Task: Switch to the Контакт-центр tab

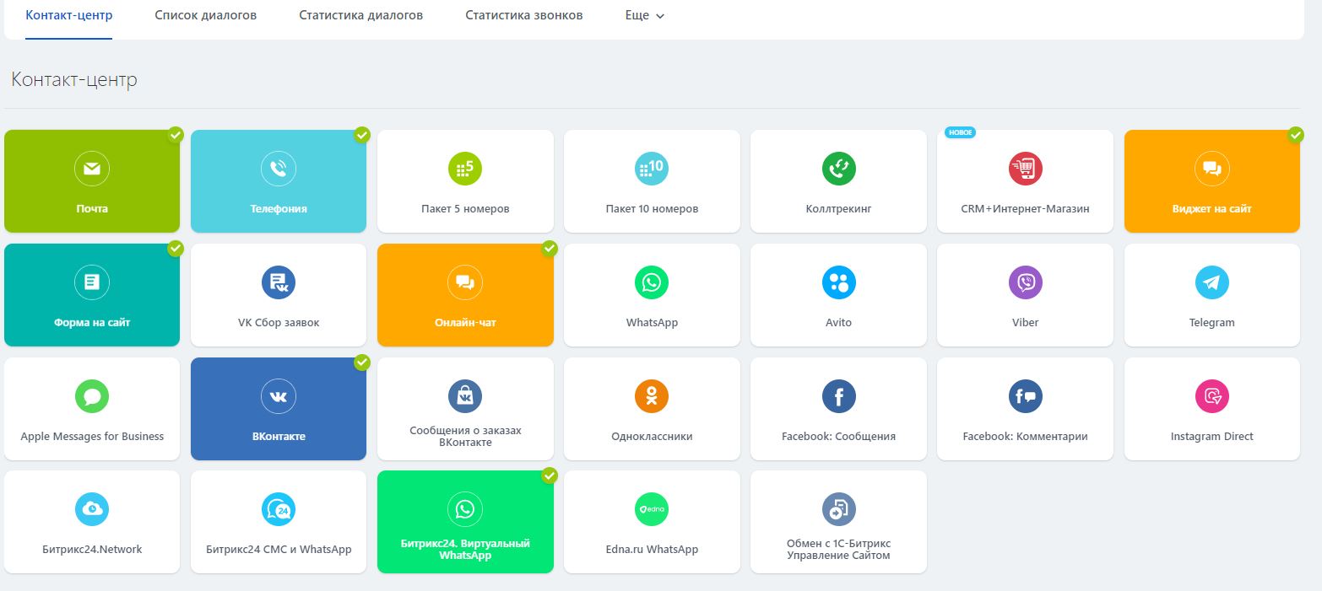Action: pos(69,15)
